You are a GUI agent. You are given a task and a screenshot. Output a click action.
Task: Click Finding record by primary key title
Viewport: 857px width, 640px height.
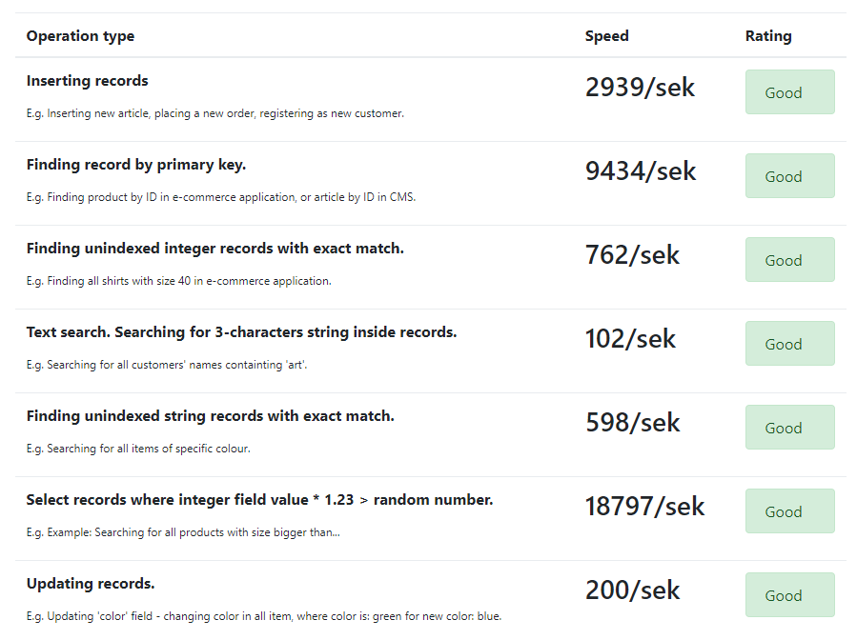pos(136,165)
